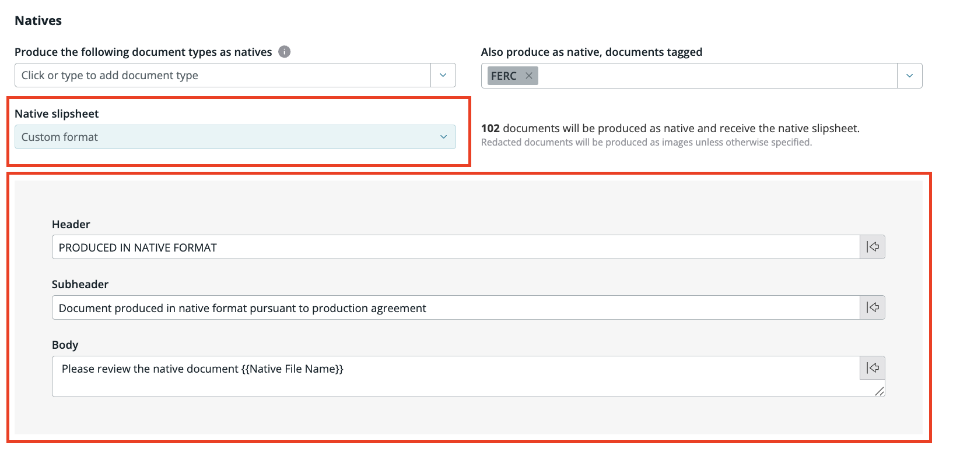The height and width of the screenshot is (453, 953).
Task: Click the Body label
Action: point(65,345)
